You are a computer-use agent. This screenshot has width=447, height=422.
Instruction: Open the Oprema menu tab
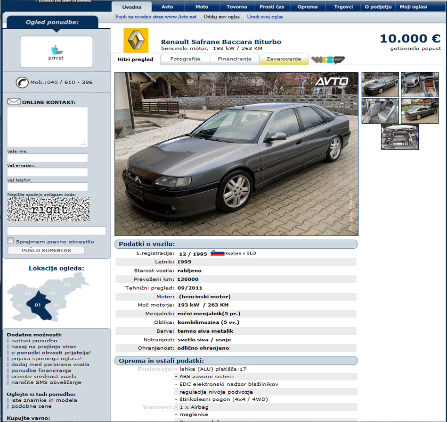pos(308,7)
